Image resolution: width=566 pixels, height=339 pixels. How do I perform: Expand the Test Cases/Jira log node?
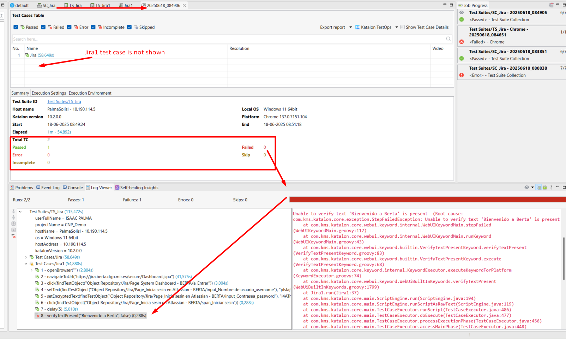pyautogui.click(x=26, y=257)
